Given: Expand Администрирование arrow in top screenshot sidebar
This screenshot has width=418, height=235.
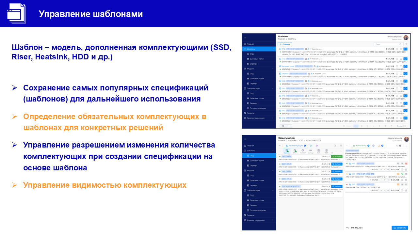Looking at the screenshot, I should click(x=273, y=118).
